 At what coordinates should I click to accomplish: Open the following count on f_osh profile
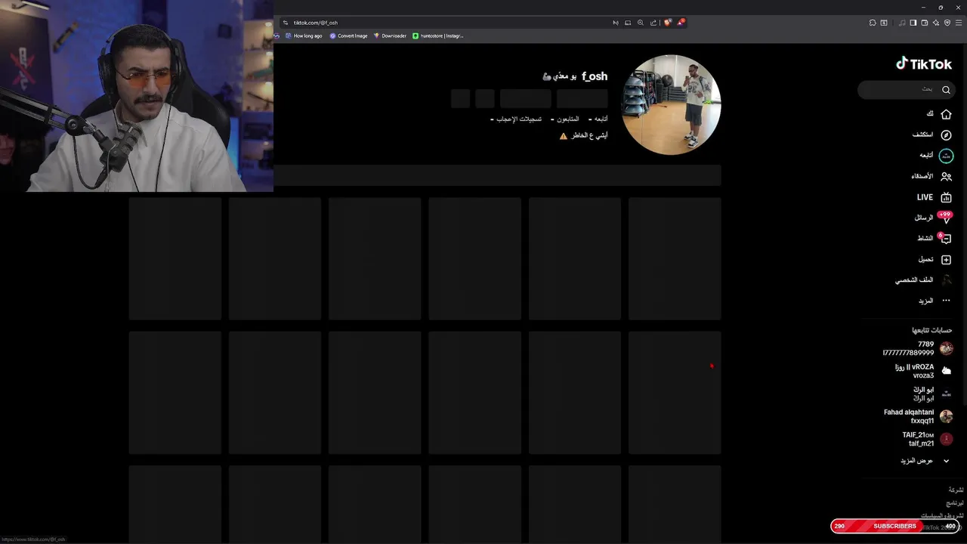coord(600,119)
